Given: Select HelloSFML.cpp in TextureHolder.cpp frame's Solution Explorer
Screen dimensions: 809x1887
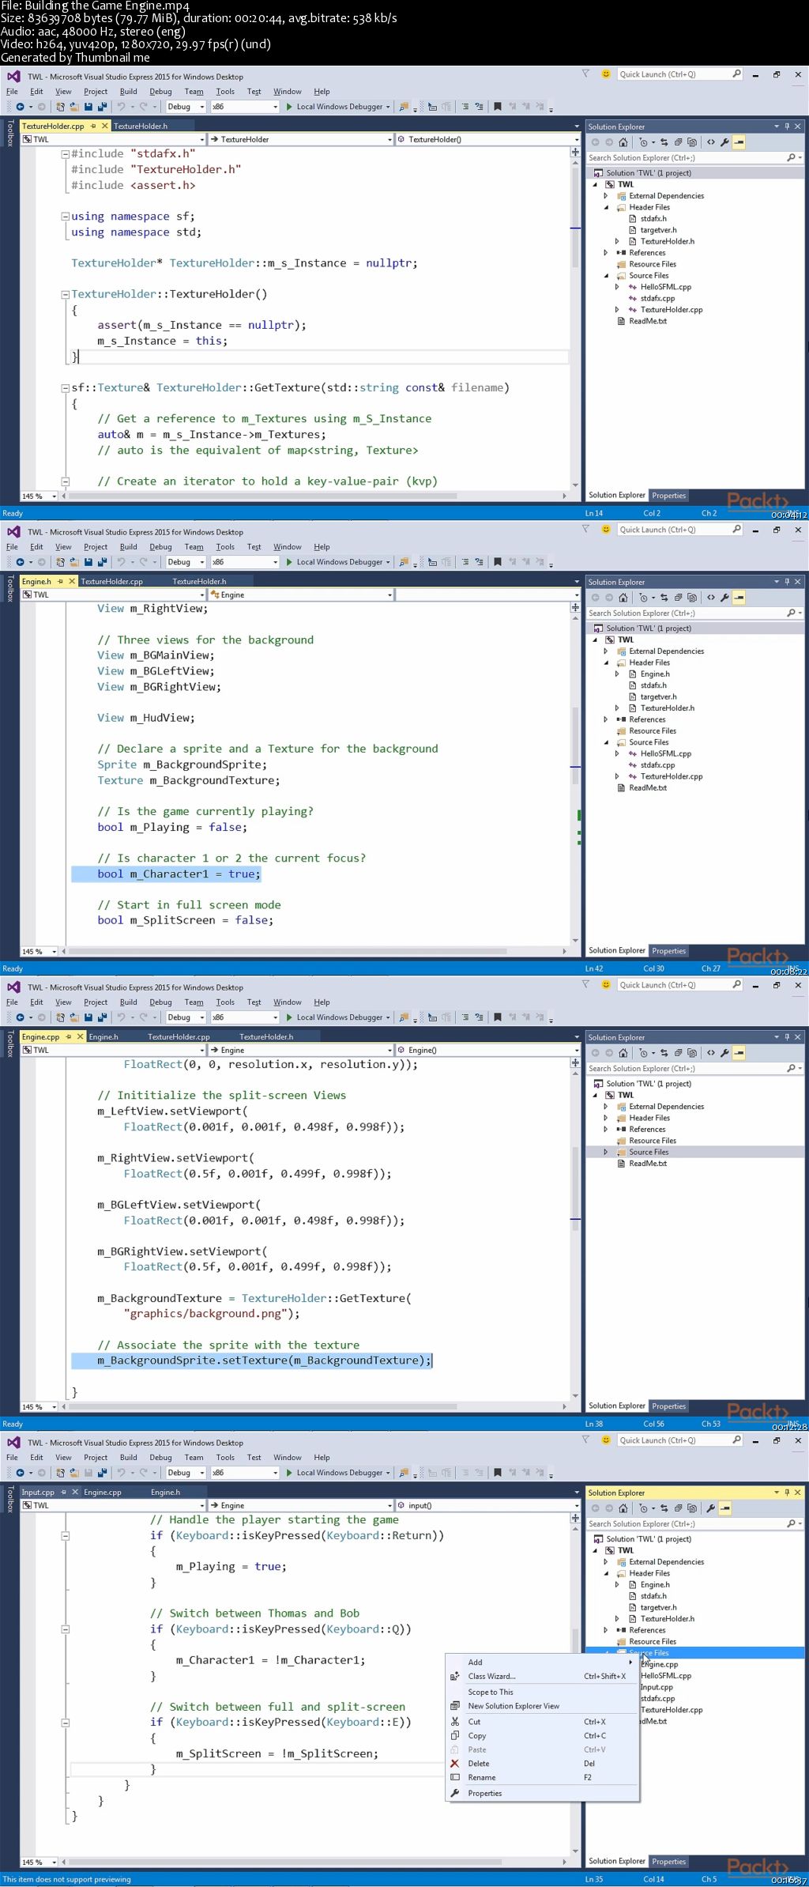Looking at the screenshot, I should [x=665, y=287].
